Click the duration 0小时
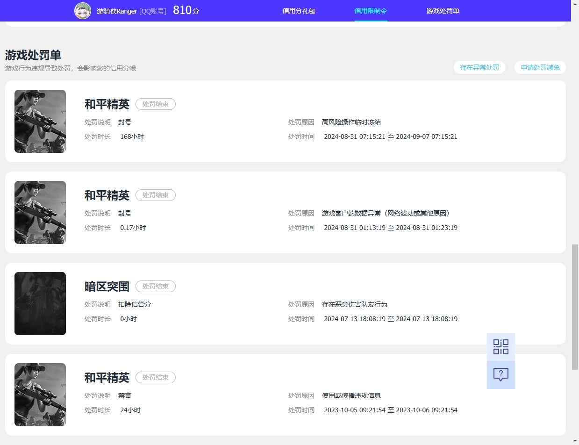This screenshot has height=445, width=579. (129, 319)
